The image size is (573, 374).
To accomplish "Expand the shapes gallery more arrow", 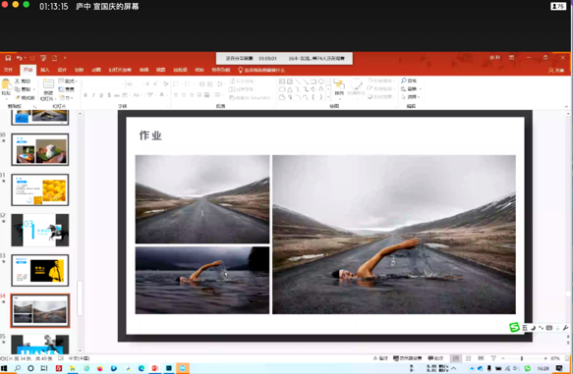I will (328, 97).
